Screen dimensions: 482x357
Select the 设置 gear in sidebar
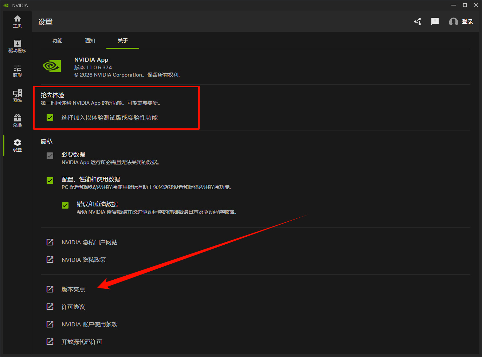(x=17, y=145)
